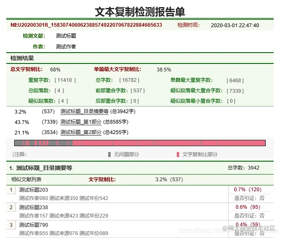Click the 43.7% percentage in the section list

pos(22,122)
